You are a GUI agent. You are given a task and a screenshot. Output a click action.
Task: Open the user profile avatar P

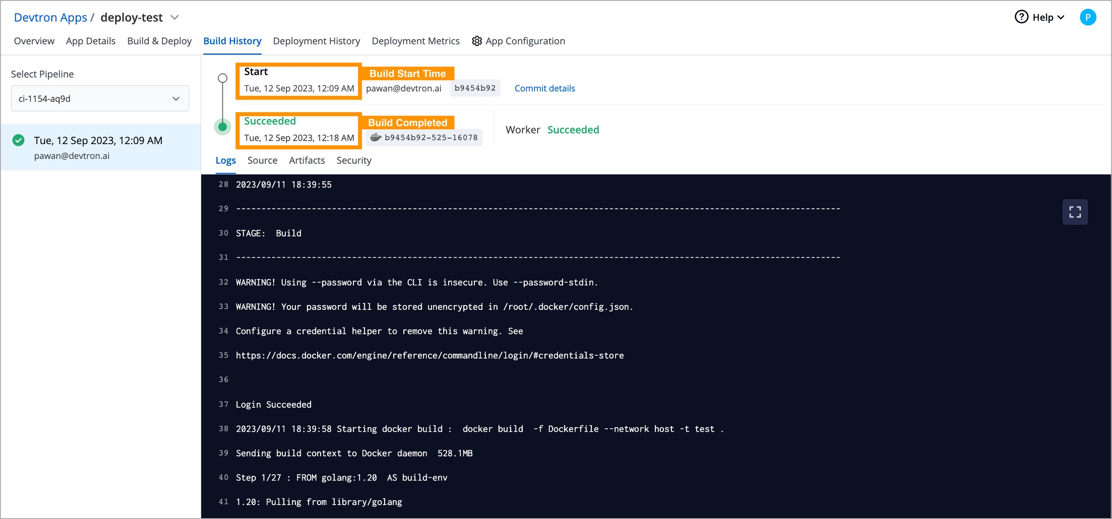click(1088, 17)
